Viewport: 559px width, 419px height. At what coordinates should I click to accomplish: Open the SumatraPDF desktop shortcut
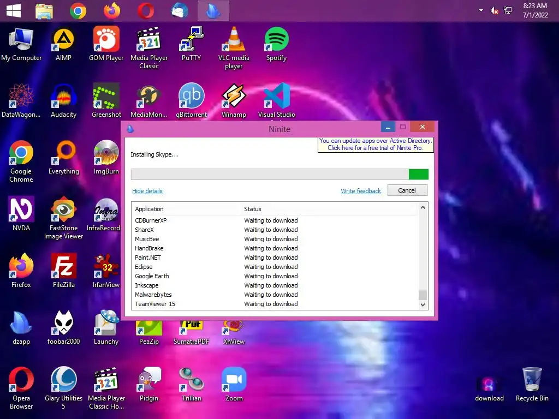tap(192, 333)
